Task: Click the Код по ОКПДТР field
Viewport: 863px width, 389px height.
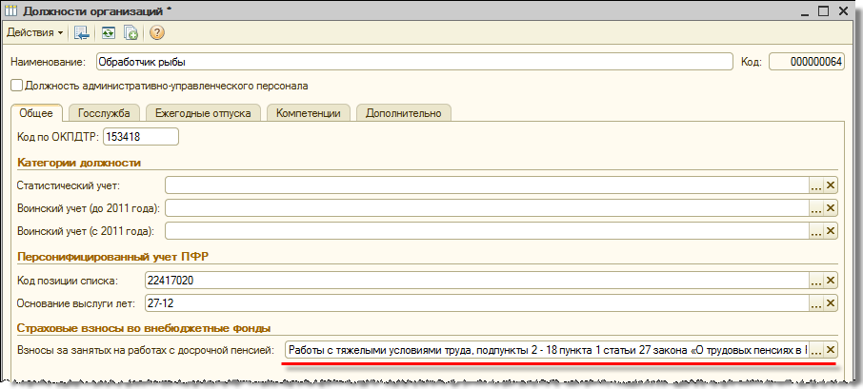Action: (140, 137)
